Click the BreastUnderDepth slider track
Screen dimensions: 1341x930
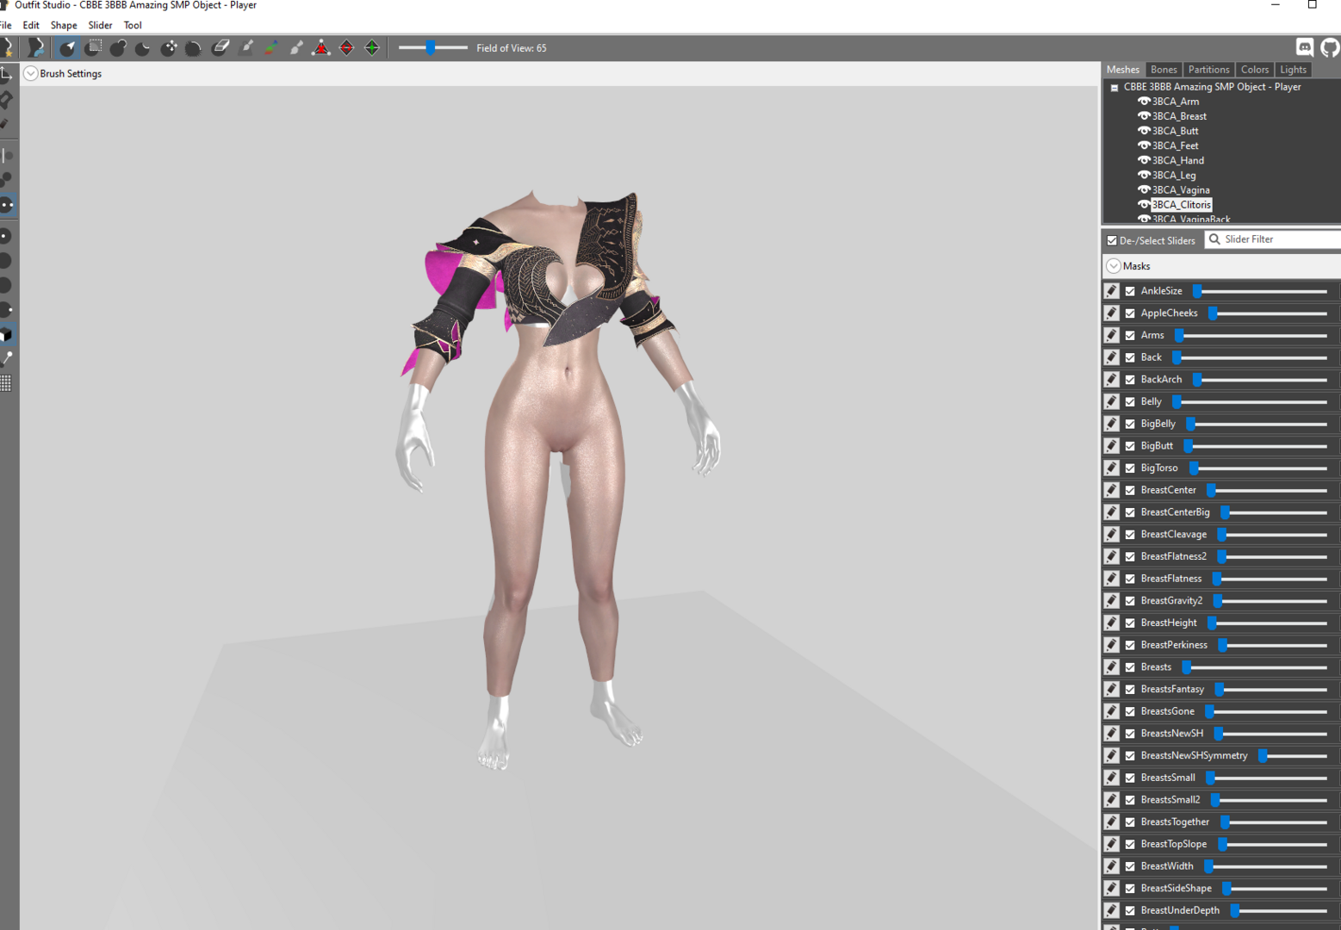point(1279,910)
